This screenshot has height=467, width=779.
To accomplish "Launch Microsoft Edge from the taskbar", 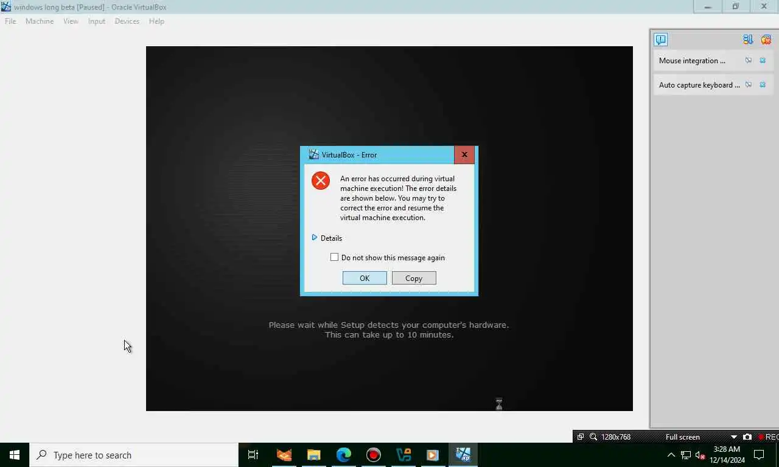I will [x=344, y=455].
